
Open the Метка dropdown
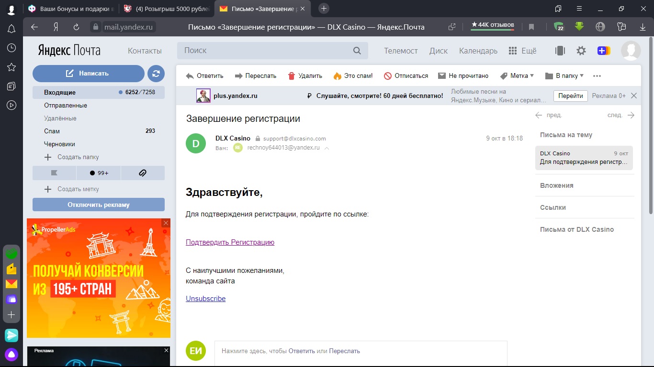click(517, 76)
